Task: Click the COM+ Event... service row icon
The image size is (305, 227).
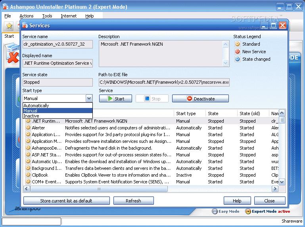Action: tap(28, 182)
